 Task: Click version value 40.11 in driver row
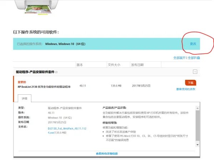tap(83, 85)
